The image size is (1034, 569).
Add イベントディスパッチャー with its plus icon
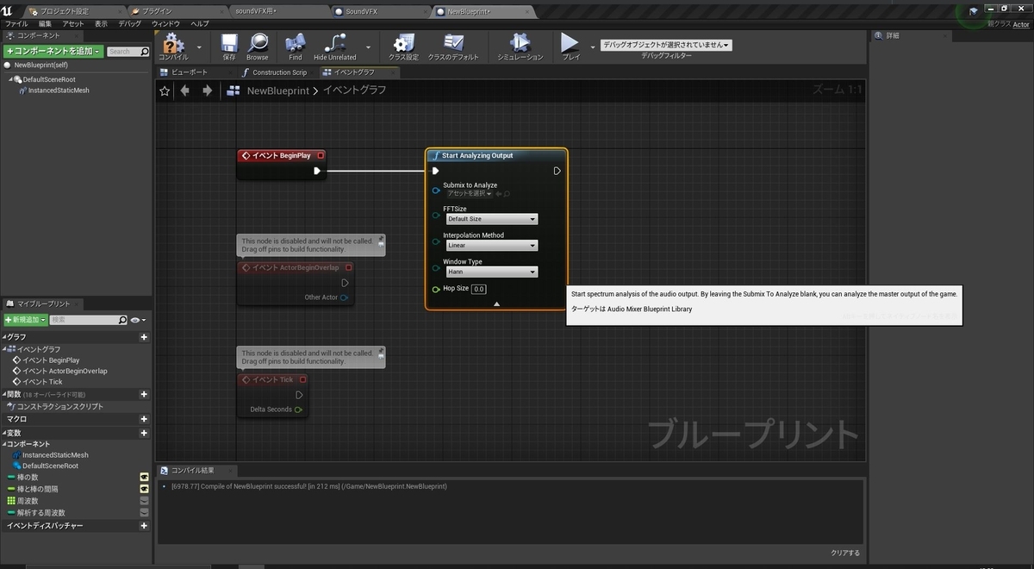(144, 525)
